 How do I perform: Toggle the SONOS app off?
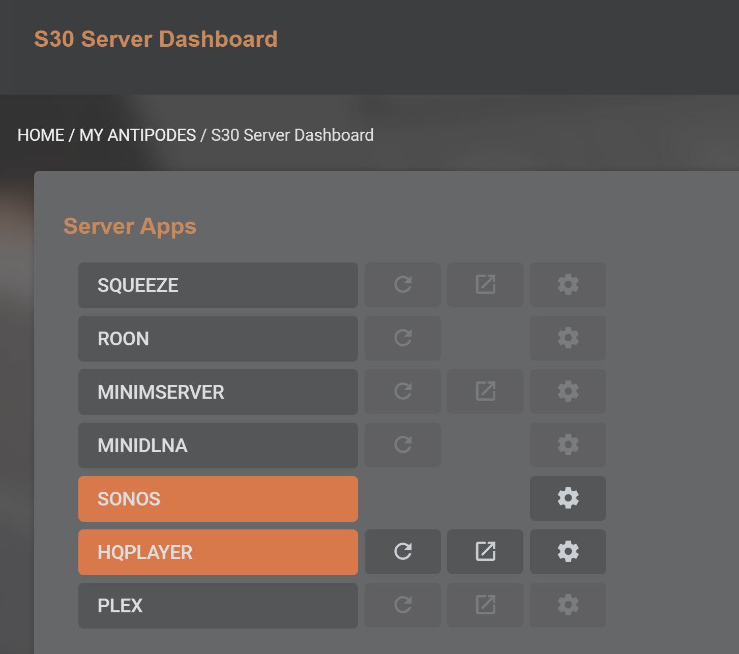(x=218, y=499)
